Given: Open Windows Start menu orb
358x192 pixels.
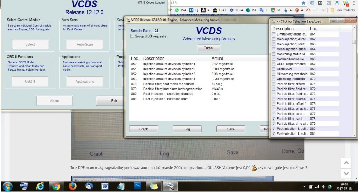Looking at the screenshot, I should click(7, 186).
